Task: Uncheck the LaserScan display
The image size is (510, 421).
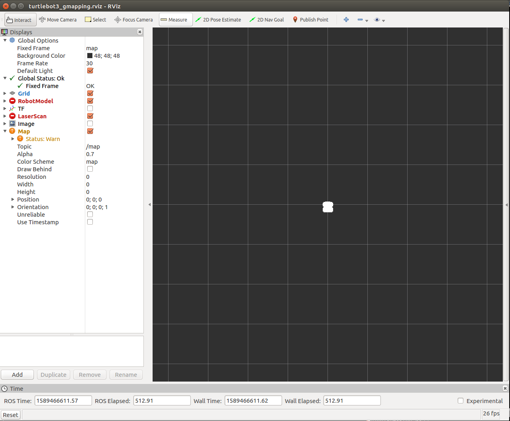Action: click(x=90, y=116)
